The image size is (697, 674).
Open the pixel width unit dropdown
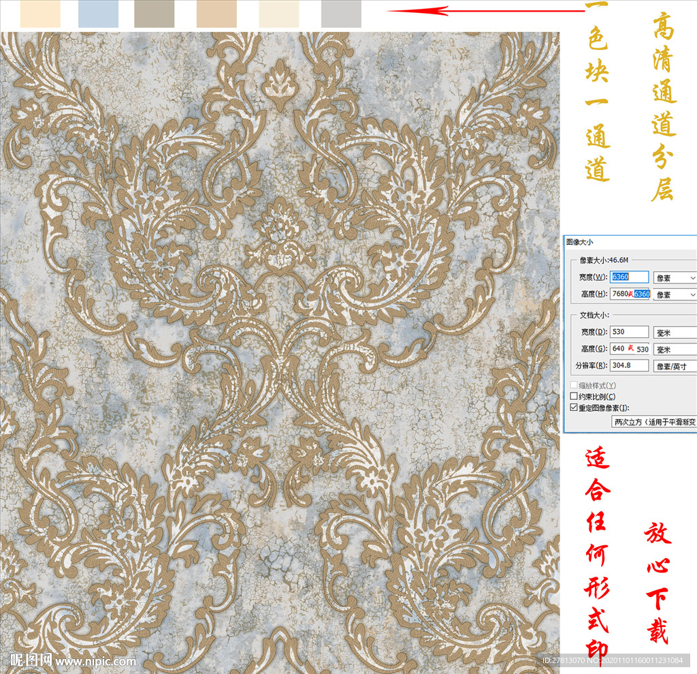675,278
